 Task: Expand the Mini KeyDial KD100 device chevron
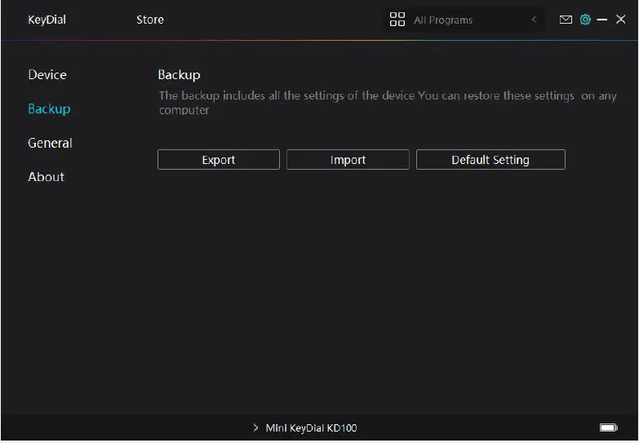tap(255, 427)
